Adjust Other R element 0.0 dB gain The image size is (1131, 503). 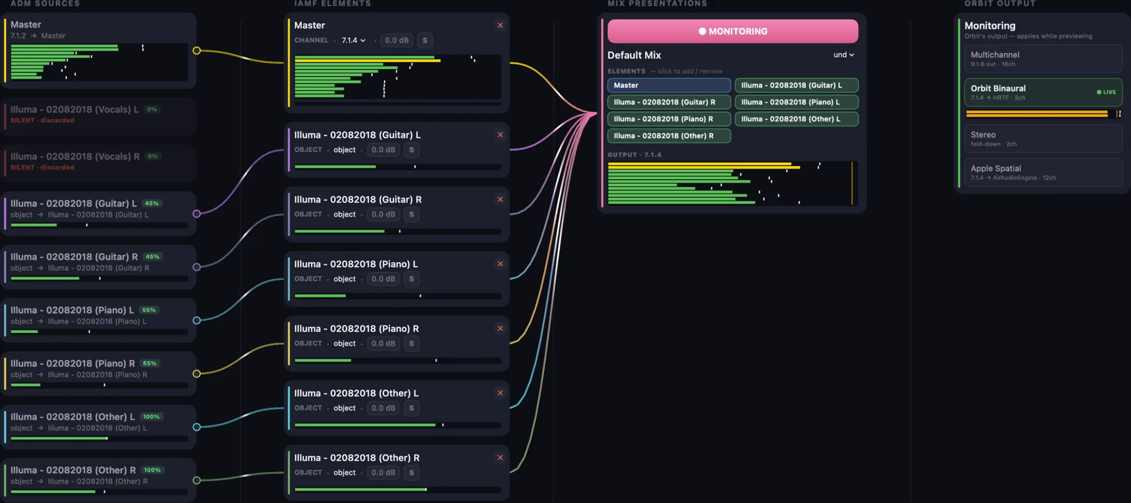[x=383, y=473]
